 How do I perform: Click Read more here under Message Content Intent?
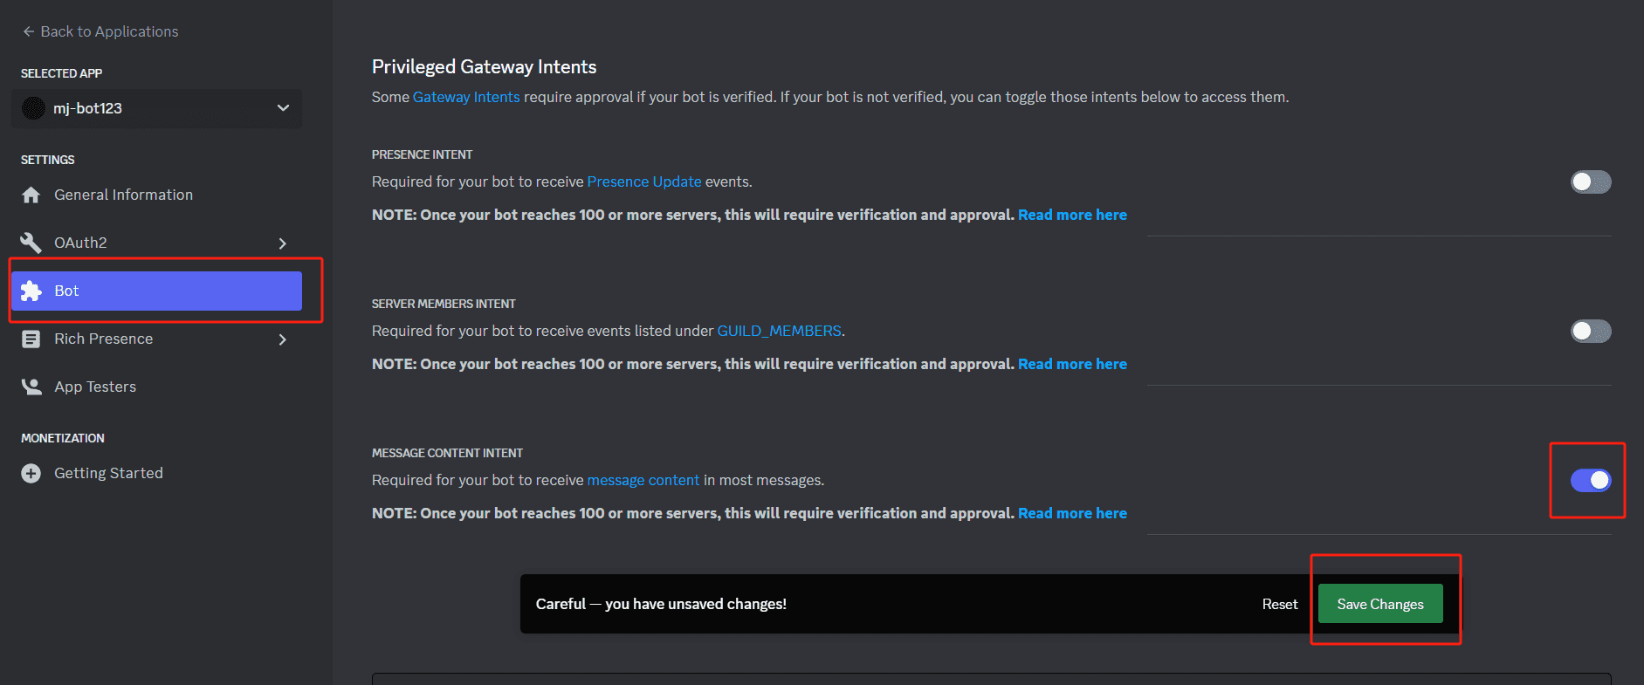tap(1072, 513)
